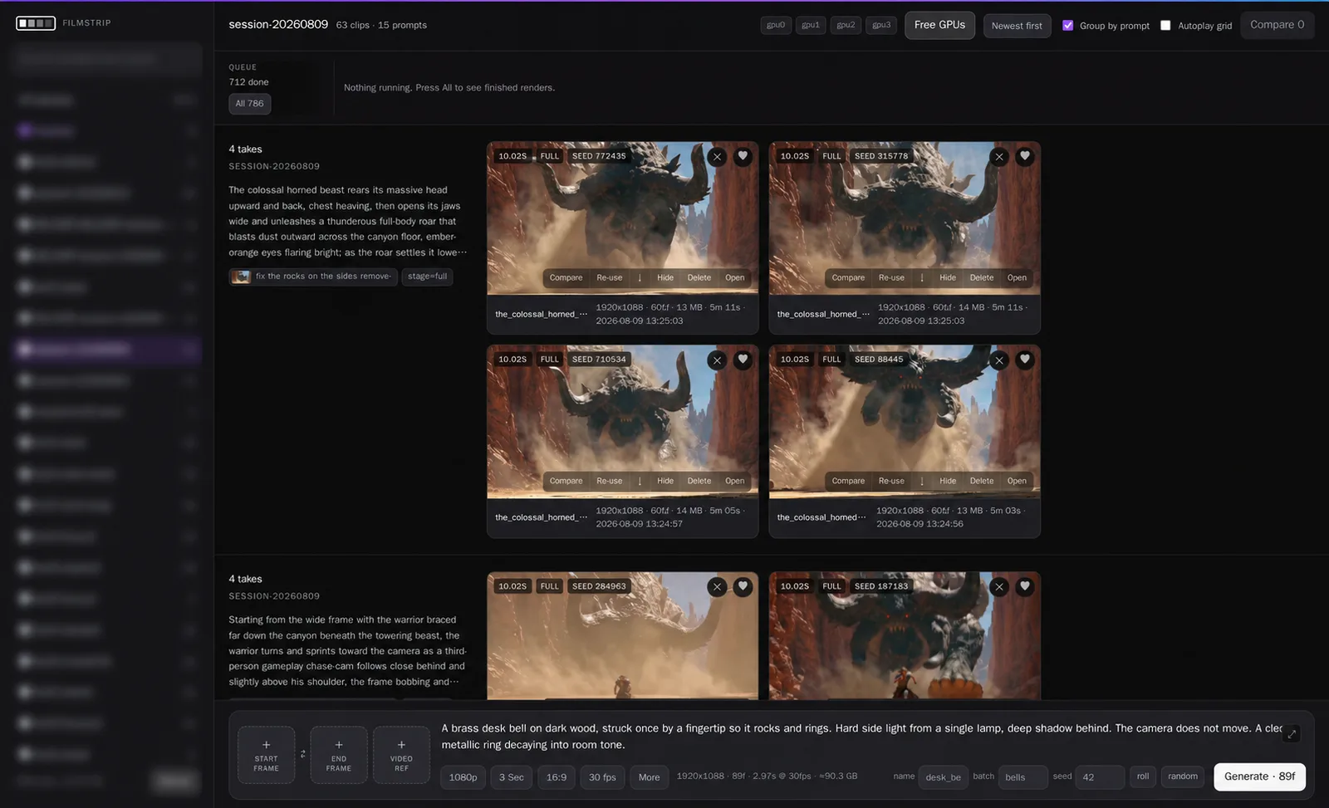Click Generate 89f
Screen dimensions: 1329x808
coord(1259,776)
